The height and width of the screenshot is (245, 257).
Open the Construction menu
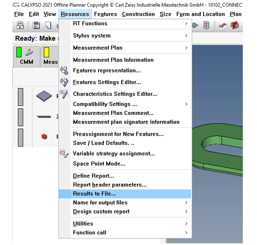click(138, 14)
